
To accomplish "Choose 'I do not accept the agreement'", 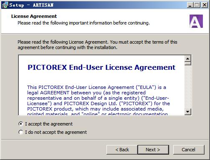I will 53,132.
